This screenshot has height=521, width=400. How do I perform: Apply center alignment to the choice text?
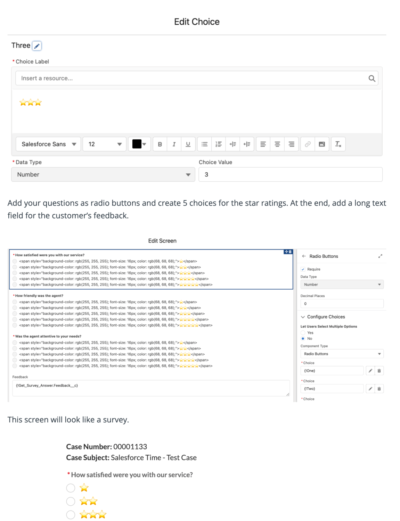point(277,144)
